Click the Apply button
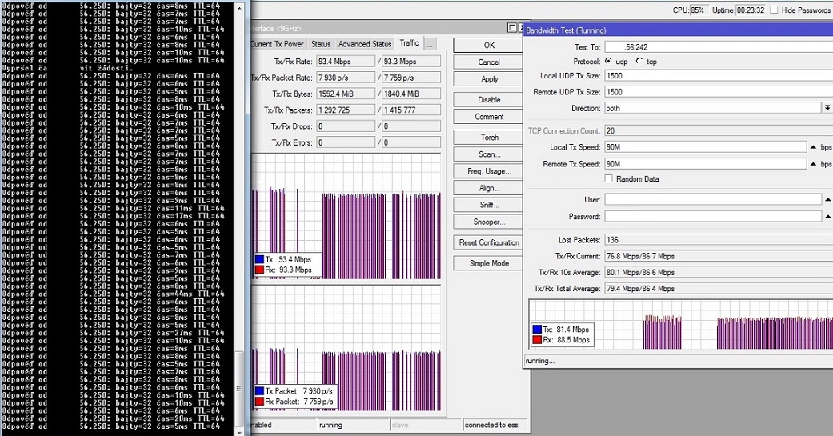Screen dimensions: 833x436 (489, 79)
